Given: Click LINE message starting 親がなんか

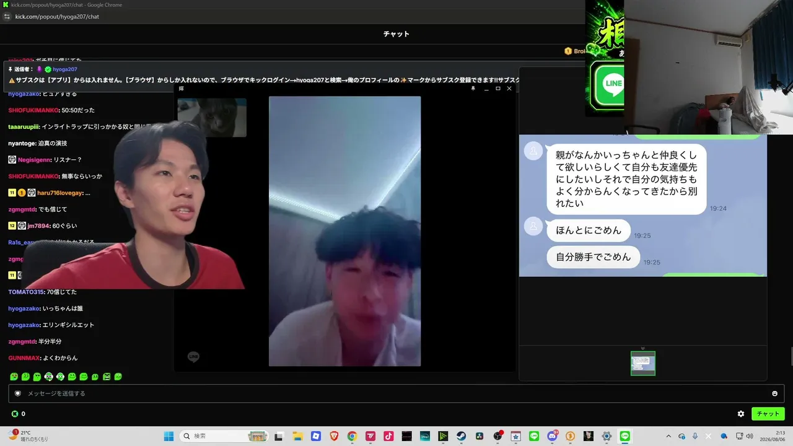Looking at the screenshot, I should (626, 179).
